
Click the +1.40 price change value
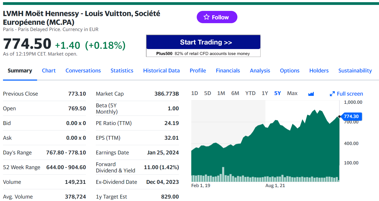(68, 45)
